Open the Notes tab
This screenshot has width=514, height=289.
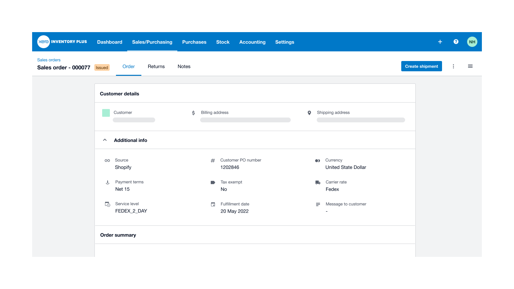tap(184, 66)
